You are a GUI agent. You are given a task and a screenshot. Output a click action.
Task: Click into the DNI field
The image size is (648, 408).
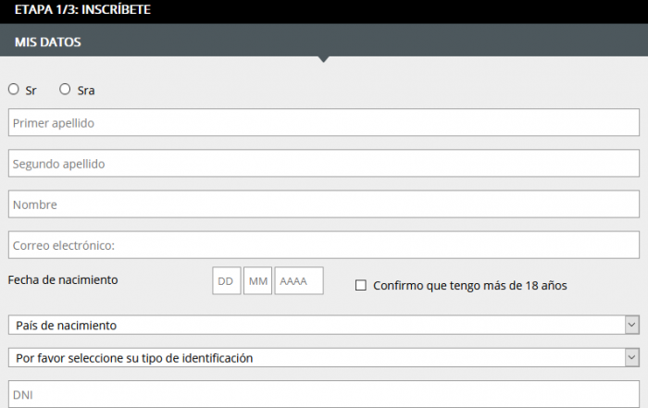point(324,394)
